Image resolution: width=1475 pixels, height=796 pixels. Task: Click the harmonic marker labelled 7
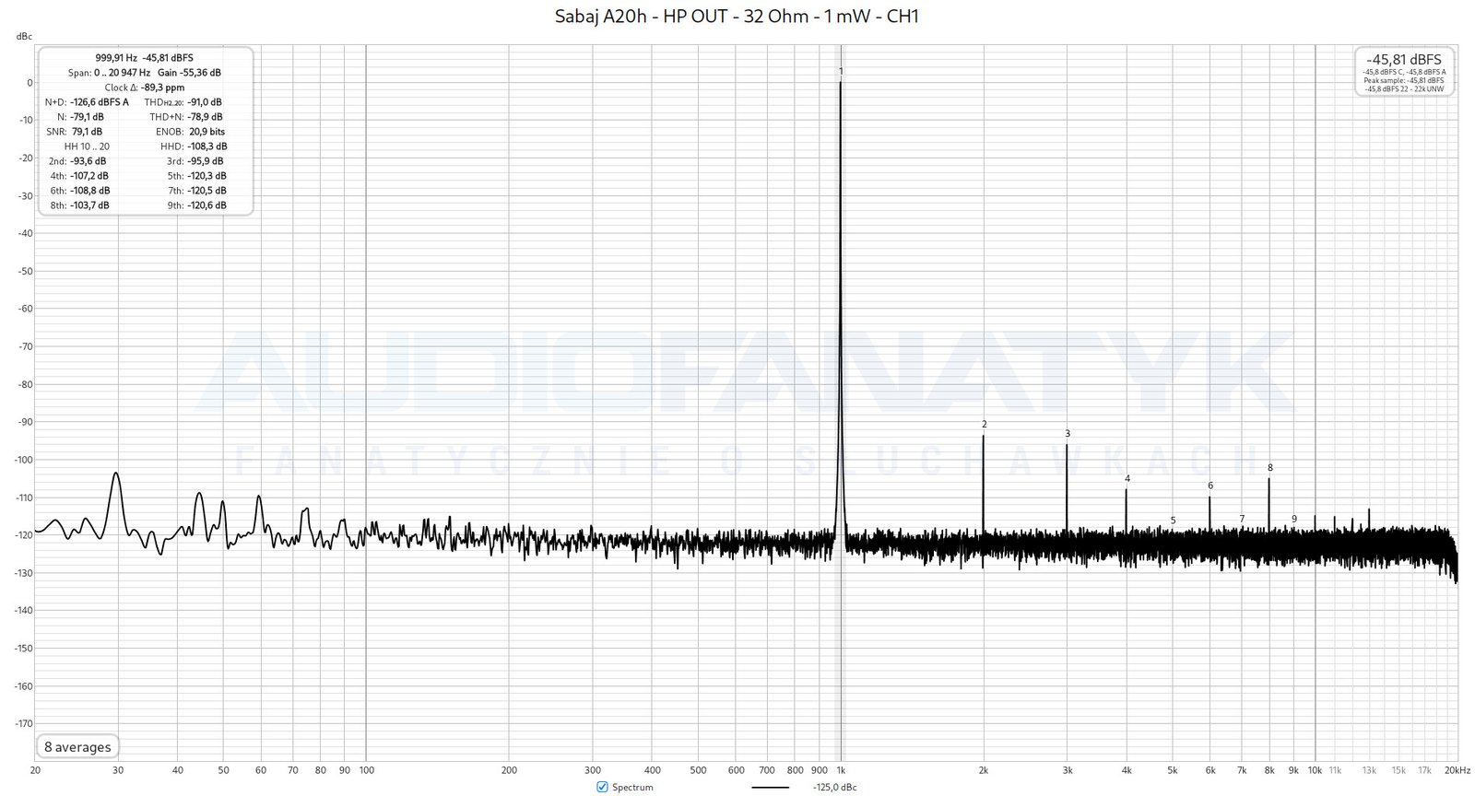[1242, 519]
